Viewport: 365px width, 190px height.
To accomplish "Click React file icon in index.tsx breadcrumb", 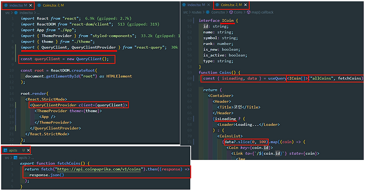I will pyautogui.click(x=16, y=13).
